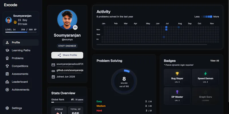Click the Achievements star icon
This screenshot has width=229, height=114.
(x=7, y=90)
